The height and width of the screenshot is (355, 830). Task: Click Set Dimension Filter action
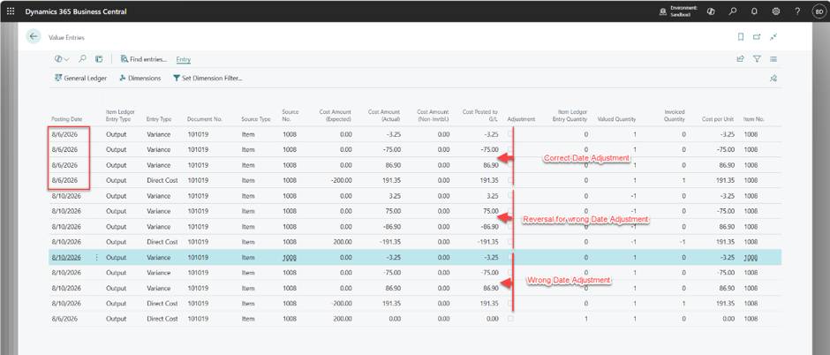207,78
